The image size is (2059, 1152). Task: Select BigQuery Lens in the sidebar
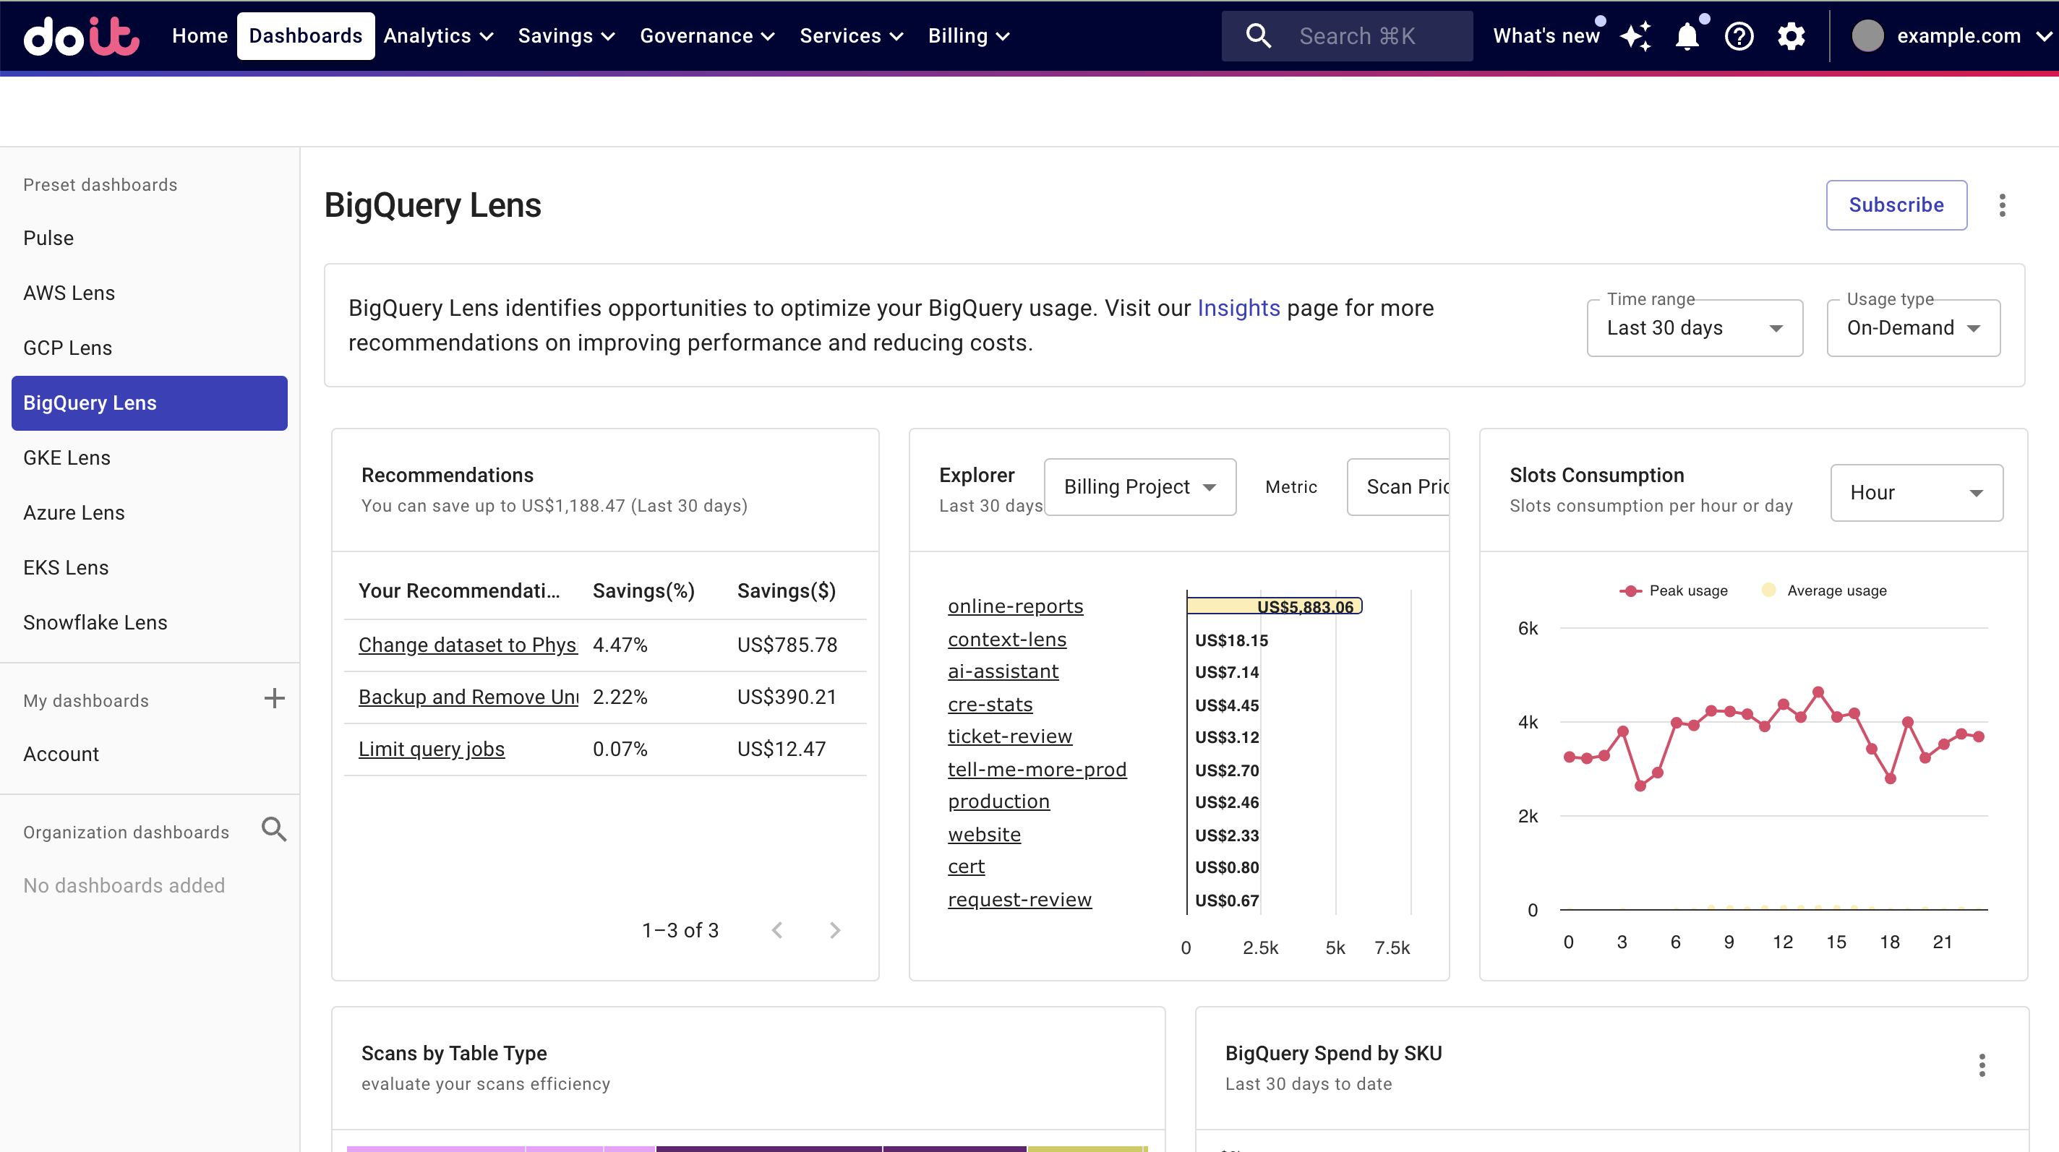(x=150, y=403)
